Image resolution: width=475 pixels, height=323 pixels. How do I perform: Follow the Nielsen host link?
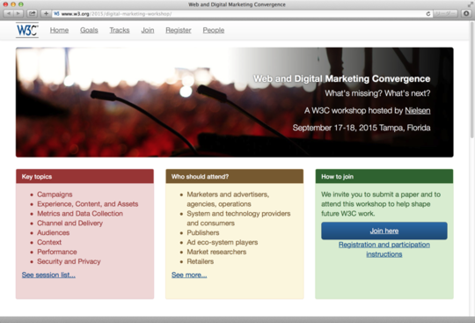[x=418, y=111]
